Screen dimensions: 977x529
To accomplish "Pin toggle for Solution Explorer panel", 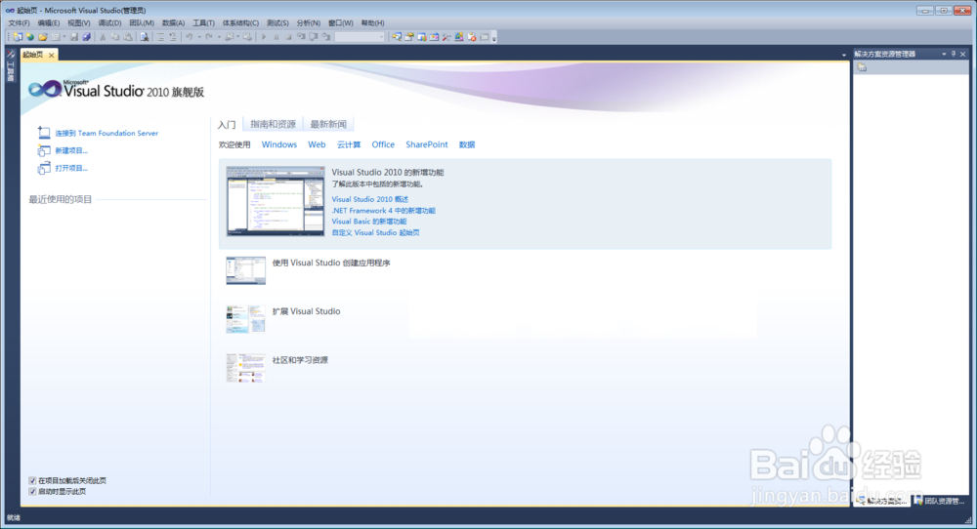I will click(954, 54).
